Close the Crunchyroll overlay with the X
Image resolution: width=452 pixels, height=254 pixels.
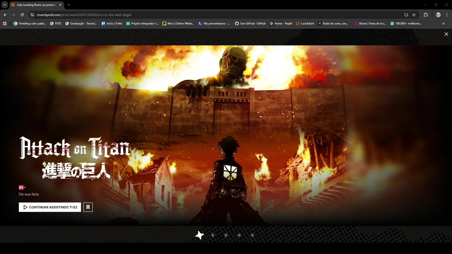[446, 34]
